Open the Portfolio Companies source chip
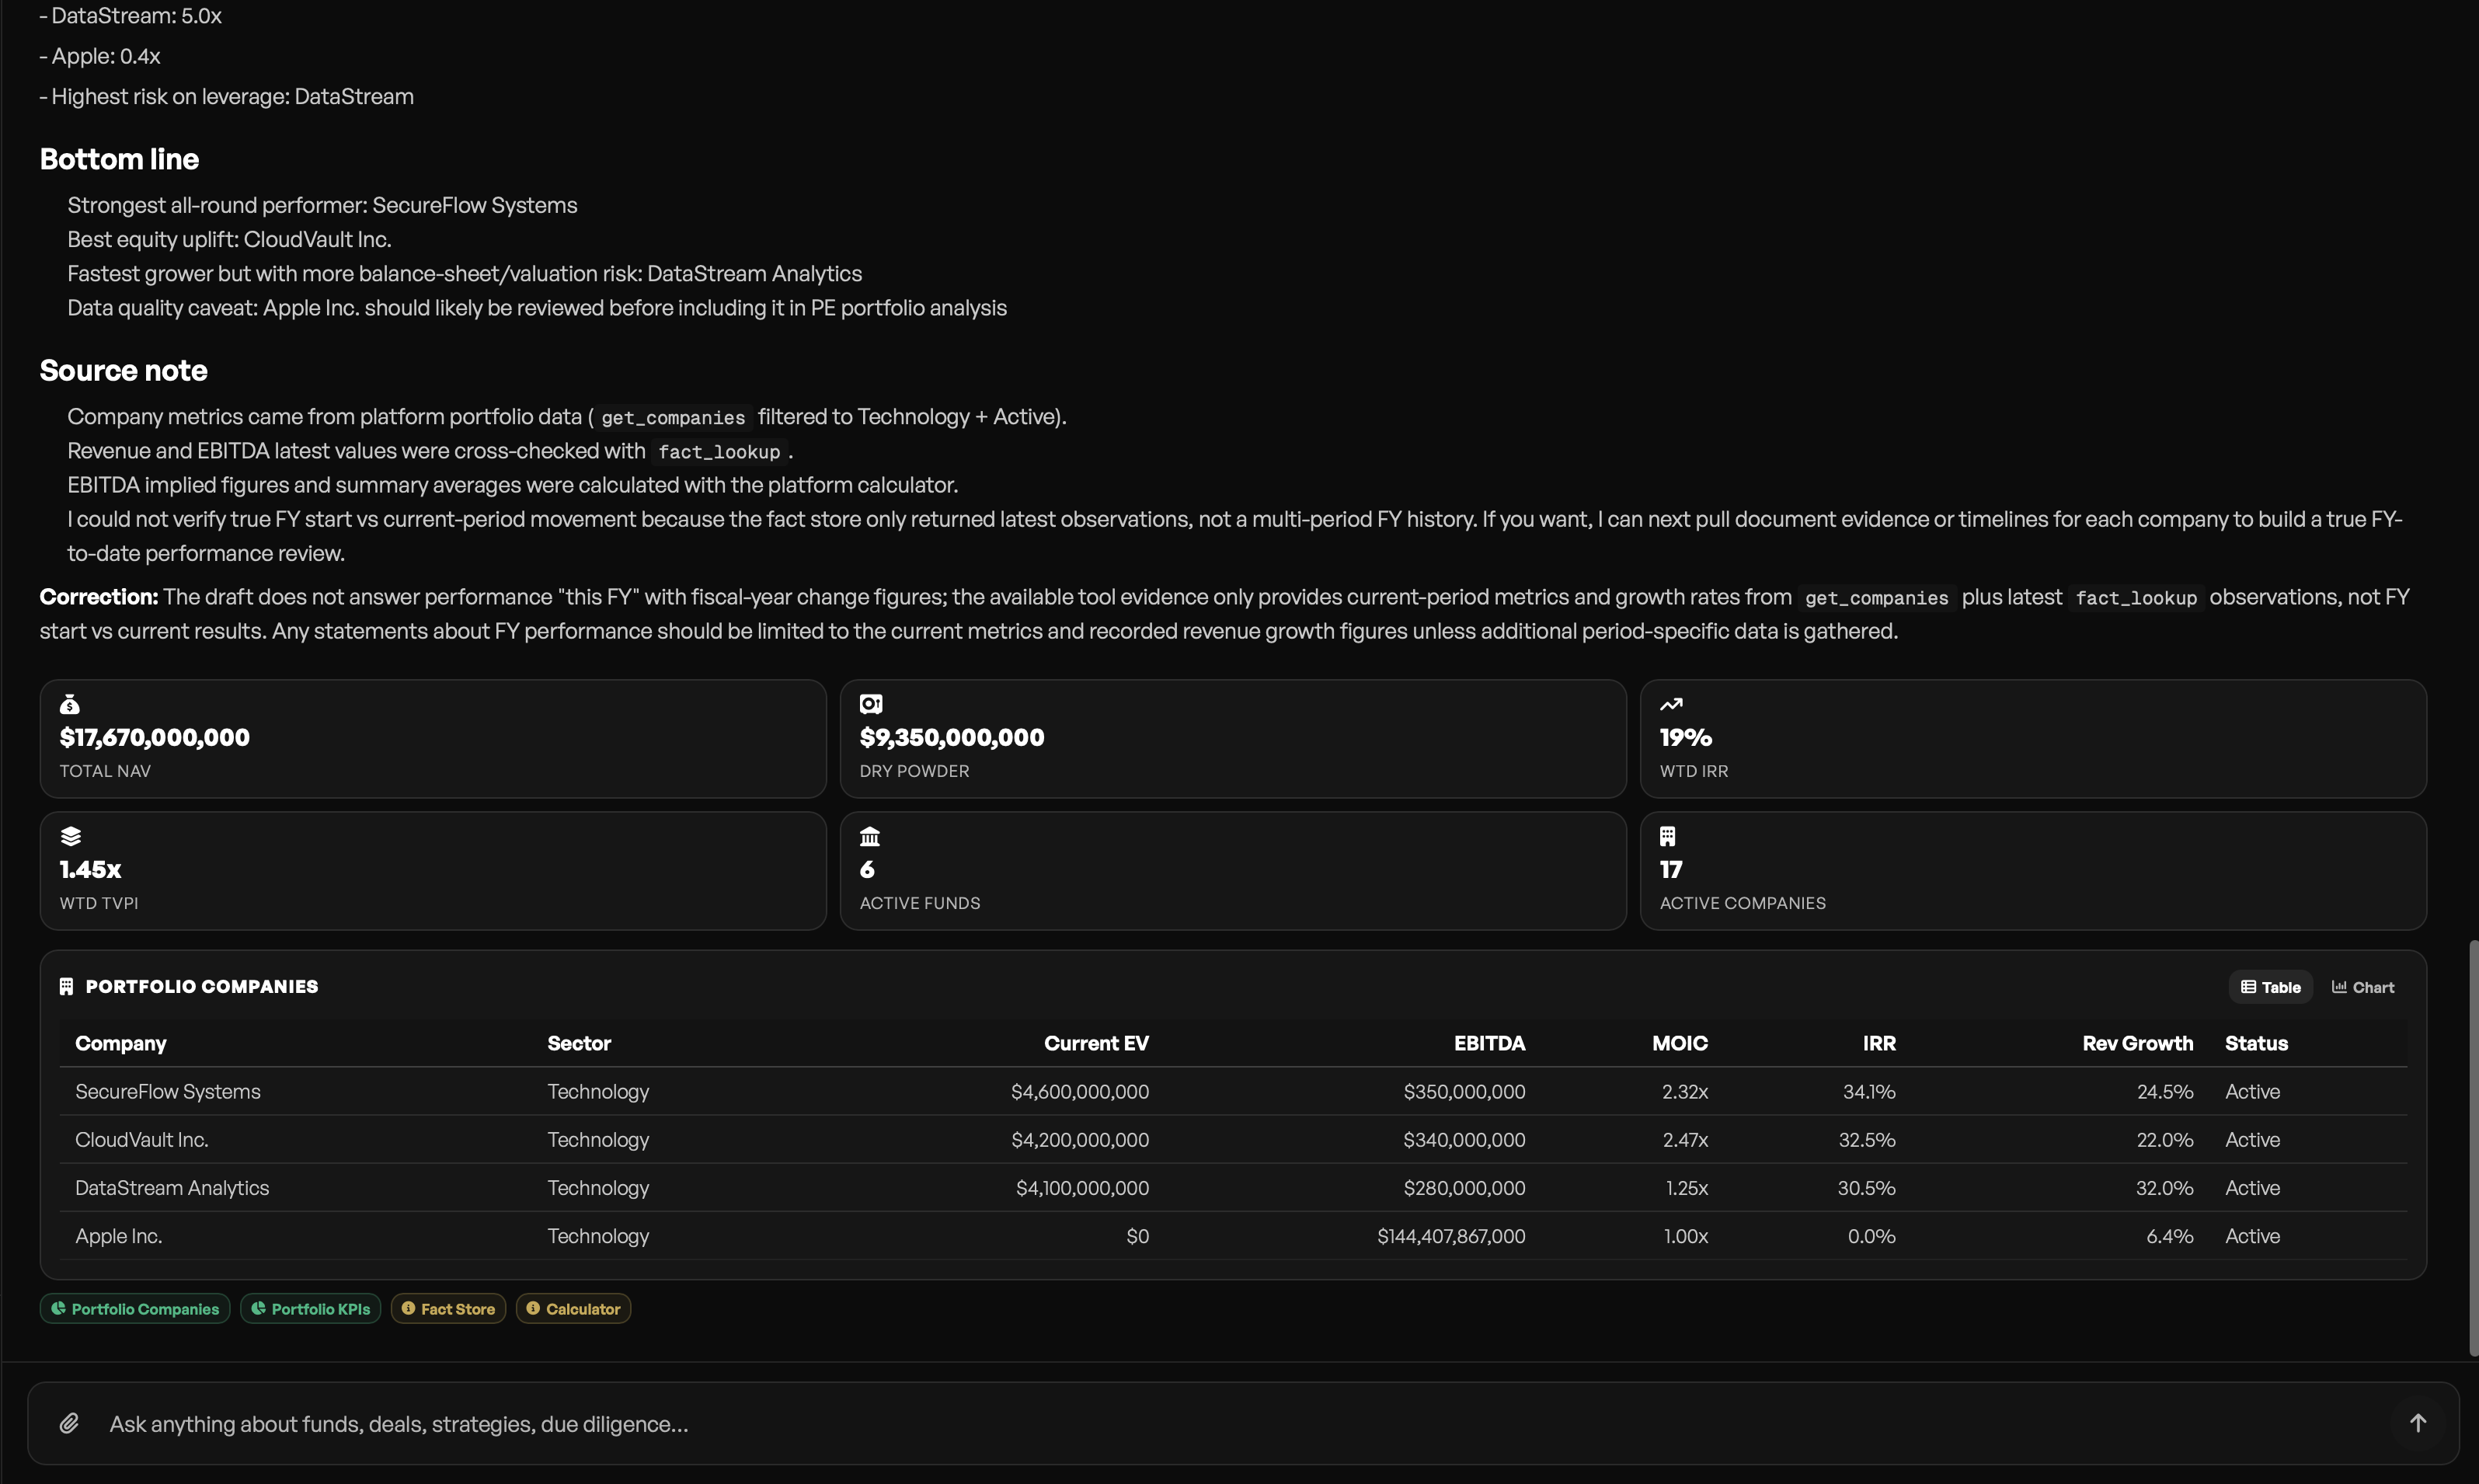This screenshot has width=2479, height=1484. 135,1309
